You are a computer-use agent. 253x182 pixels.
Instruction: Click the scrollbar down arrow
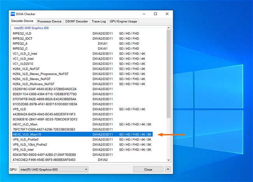coord(169,160)
